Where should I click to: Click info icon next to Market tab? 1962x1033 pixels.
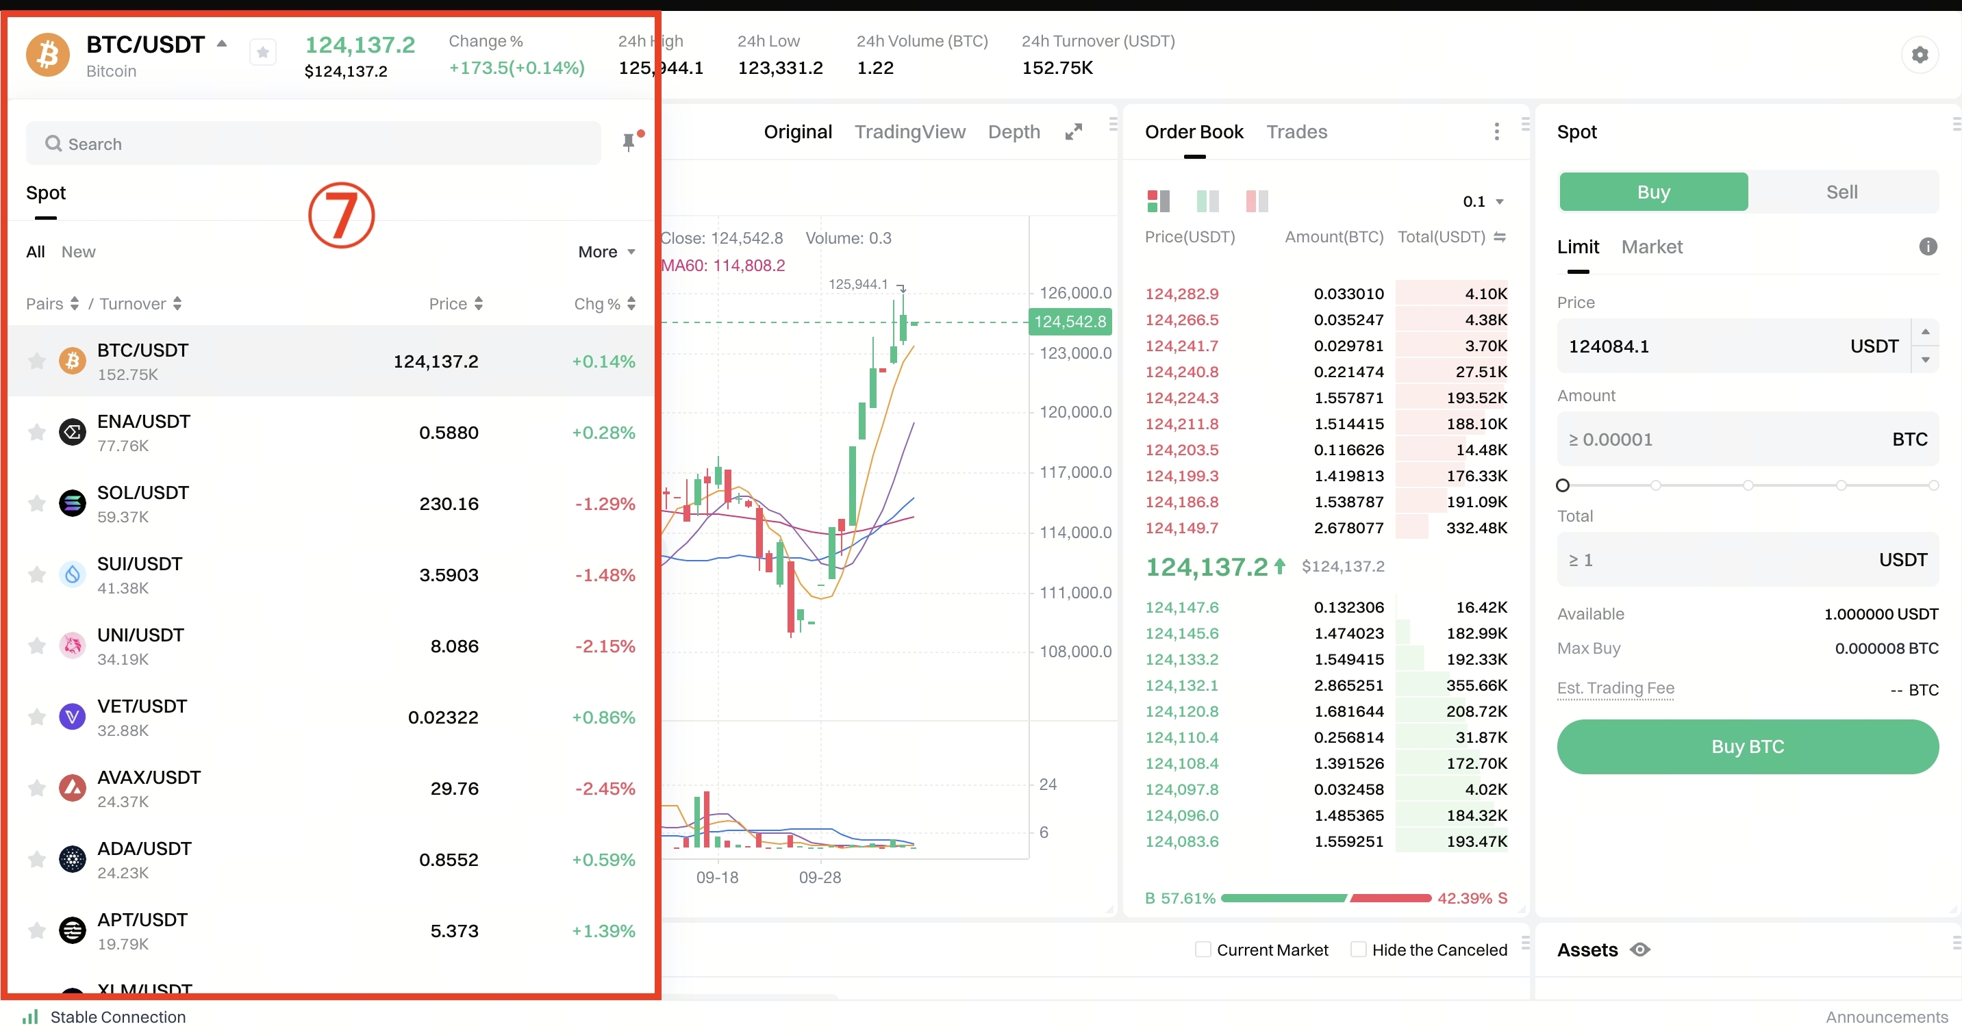point(1928,246)
